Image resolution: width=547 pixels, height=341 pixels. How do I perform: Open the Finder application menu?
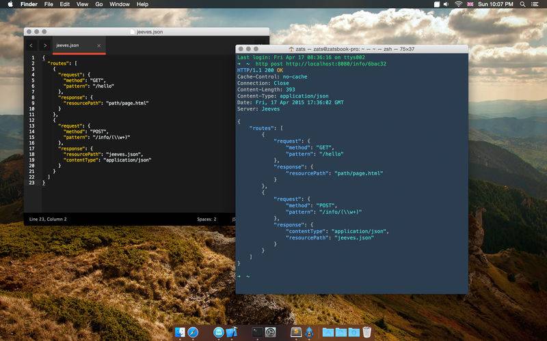(29, 4)
